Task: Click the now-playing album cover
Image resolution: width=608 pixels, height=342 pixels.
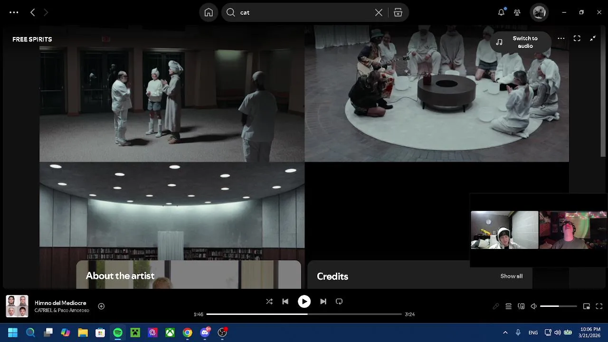Action: click(17, 306)
